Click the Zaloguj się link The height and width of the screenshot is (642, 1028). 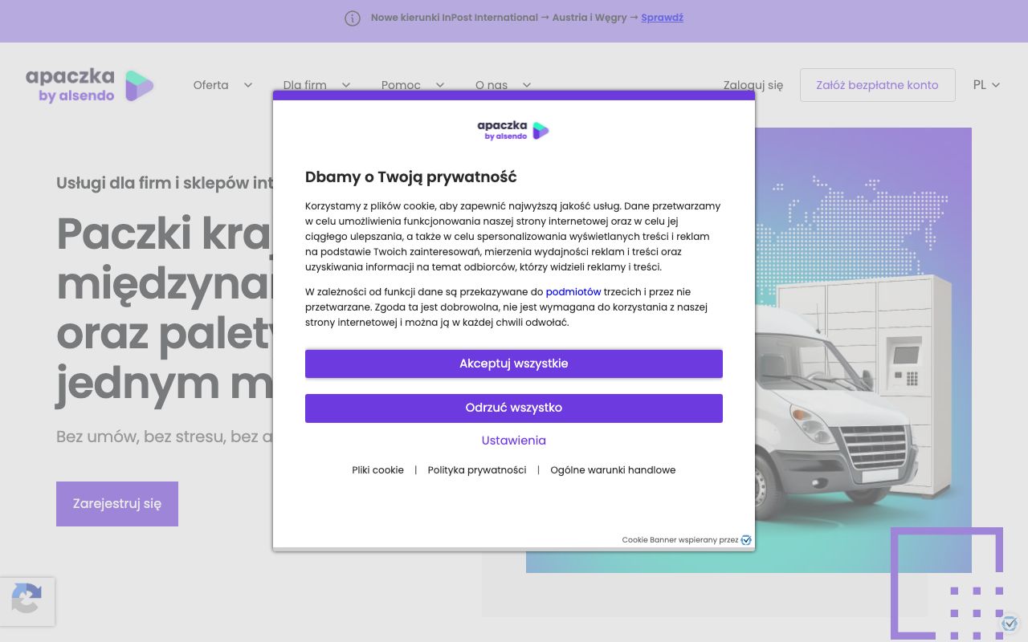(x=753, y=85)
